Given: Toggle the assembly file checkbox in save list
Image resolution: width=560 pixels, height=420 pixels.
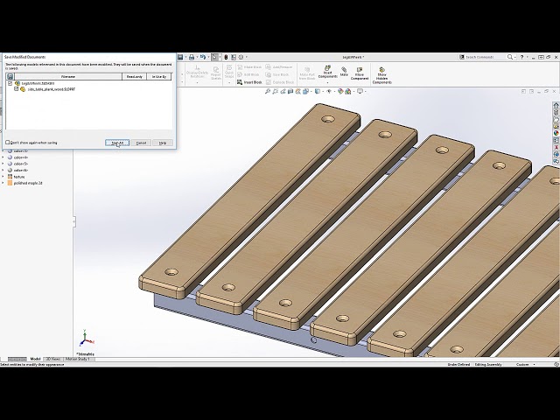Looking at the screenshot, I should click(10, 83).
